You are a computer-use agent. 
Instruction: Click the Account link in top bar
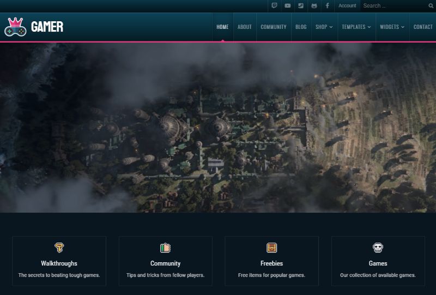[347, 5]
